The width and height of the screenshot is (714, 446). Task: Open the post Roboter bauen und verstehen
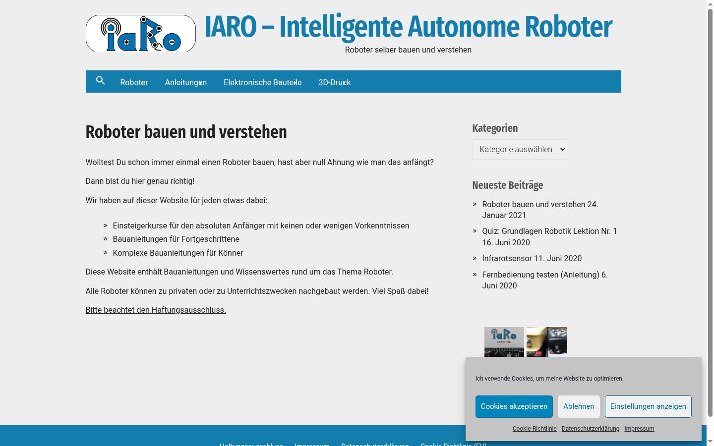[534, 204]
